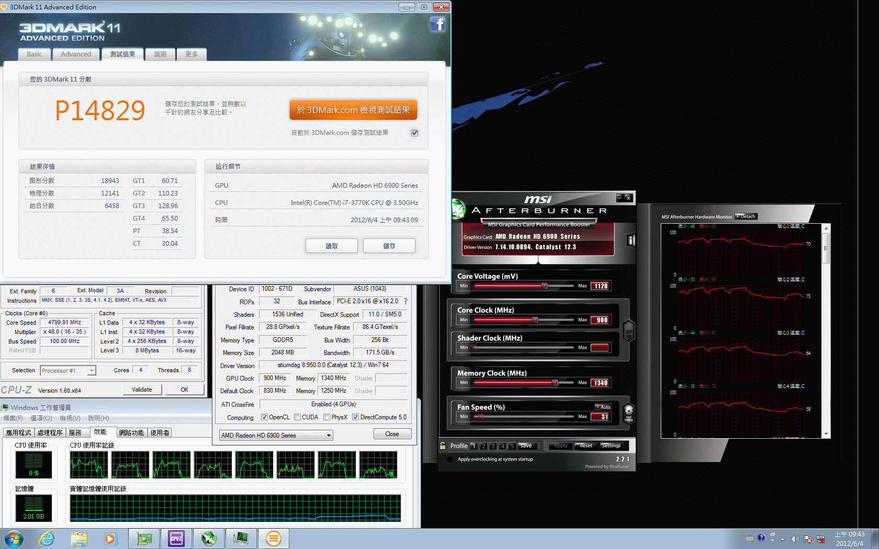Toggle the Afterburner clock Link icon
This screenshot has width=879, height=549.
pyautogui.click(x=629, y=331)
